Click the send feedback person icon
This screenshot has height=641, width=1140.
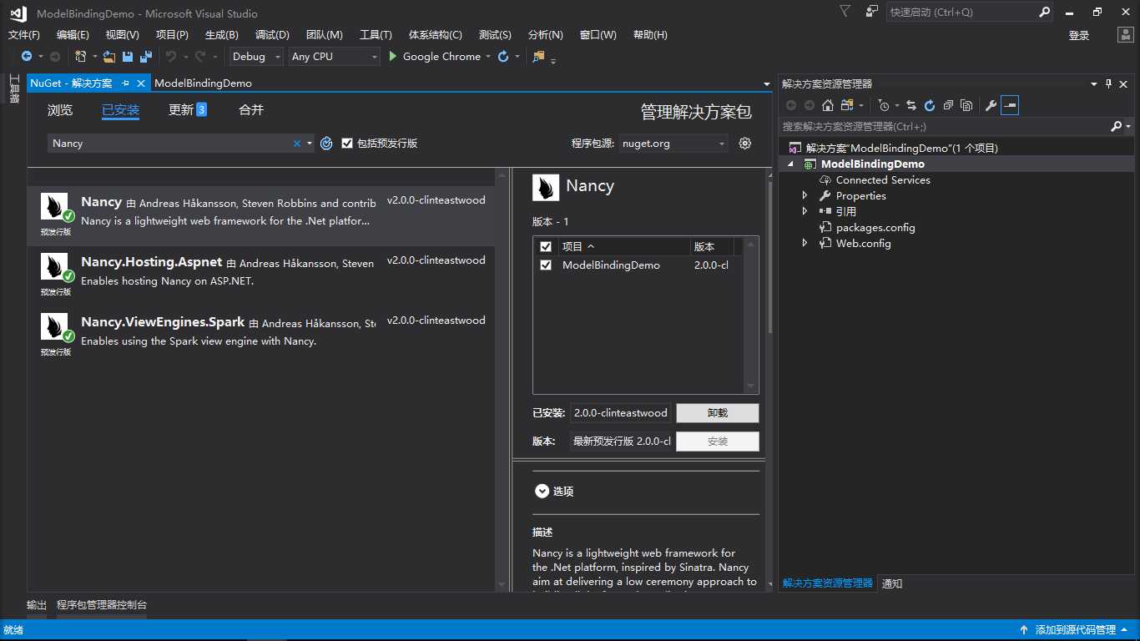click(x=872, y=12)
